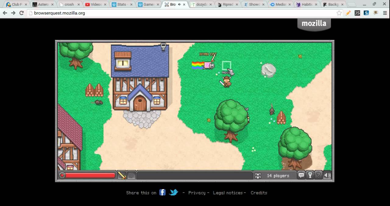Reload the page with the refresh icon
Image resolution: width=390 pixels, height=206 pixels.
click(21, 13)
